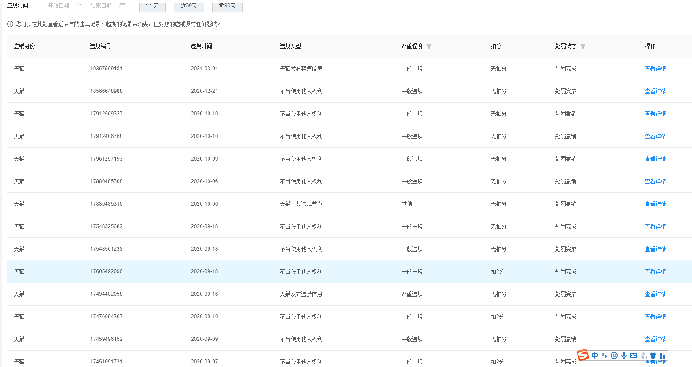Viewport: 692px width, 367px height.
Task: Click the date 2021-03-04 cell
Action: click(x=204, y=69)
